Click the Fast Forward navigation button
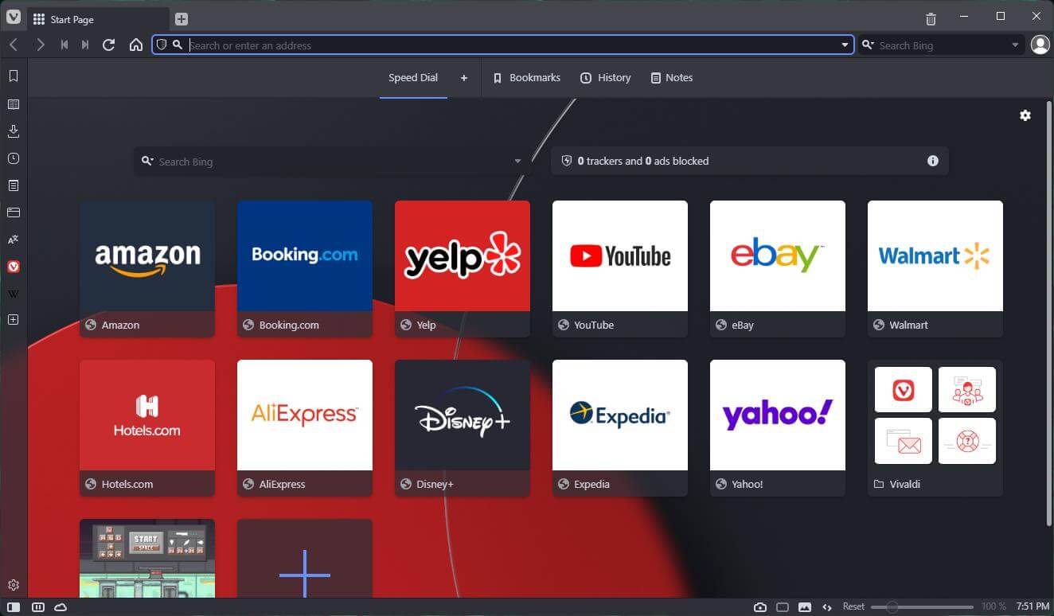Viewport: 1054px width, 616px height. click(85, 45)
